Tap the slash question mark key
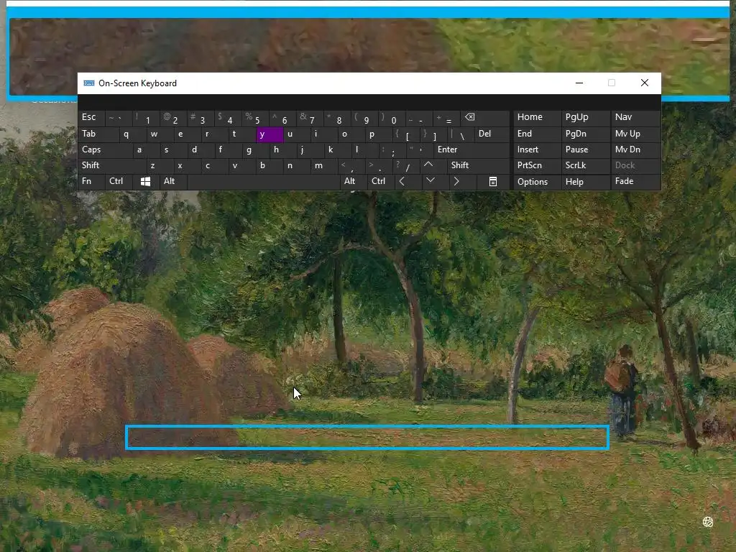Image resolution: width=736 pixels, height=552 pixels. click(405, 165)
